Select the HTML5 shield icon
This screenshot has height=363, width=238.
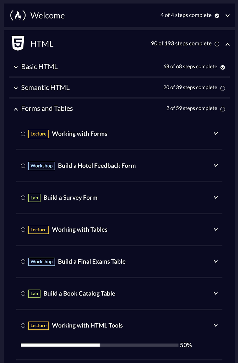18,43
